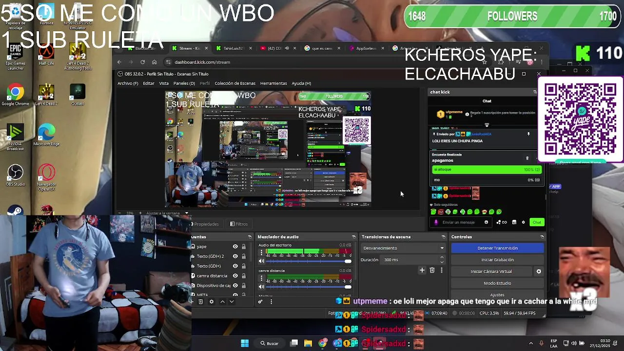Open chat settings gear icon

524,222
